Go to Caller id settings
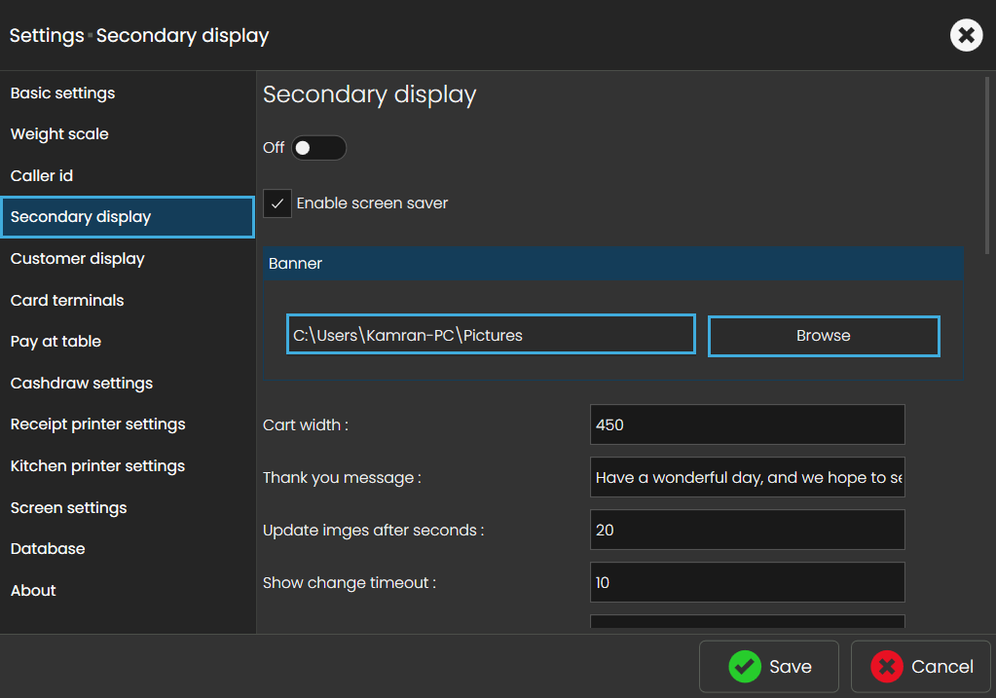Viewport: 996px width, 698px height. [42, 176]
